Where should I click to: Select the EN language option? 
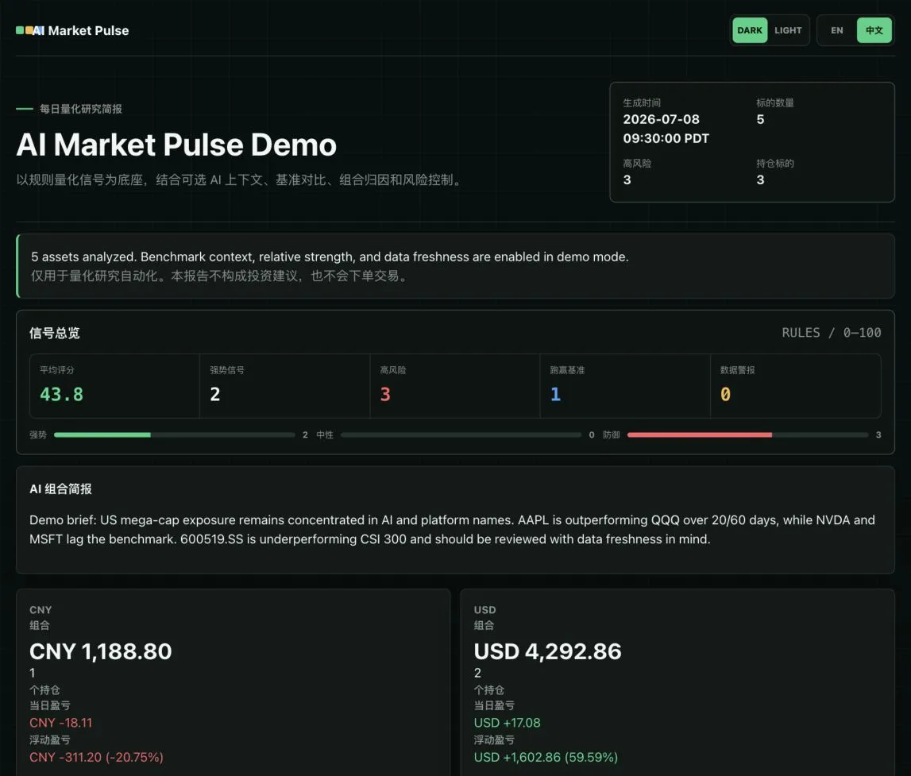point(836,30)
